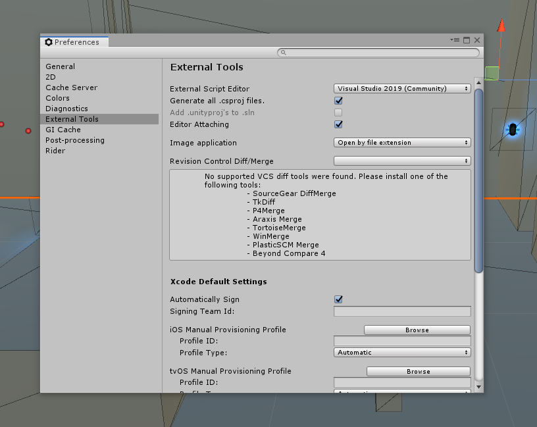The image size is (537, 427).
Task: Click the Unity logo on Preferences tab
Action: point(49,41)
